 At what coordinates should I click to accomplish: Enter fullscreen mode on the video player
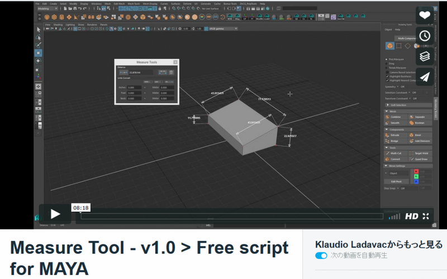point(426,216)
